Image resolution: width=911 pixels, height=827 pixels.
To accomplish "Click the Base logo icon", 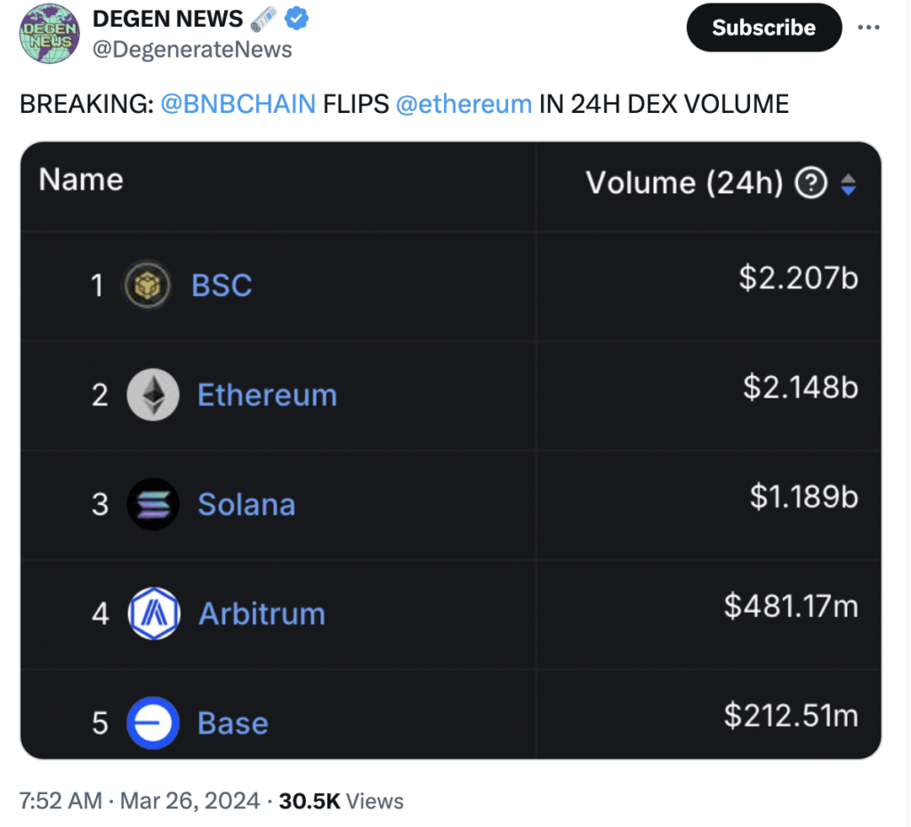I will point(153,722).
